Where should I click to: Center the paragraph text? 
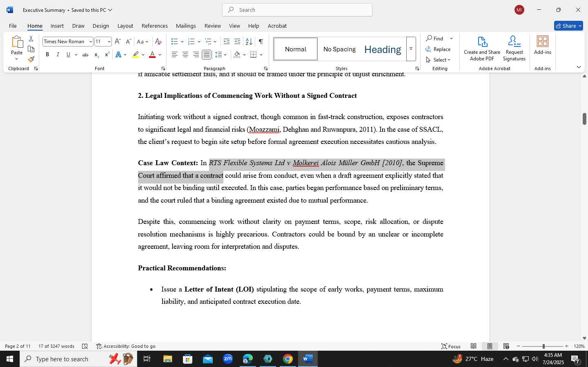point(185,55)
